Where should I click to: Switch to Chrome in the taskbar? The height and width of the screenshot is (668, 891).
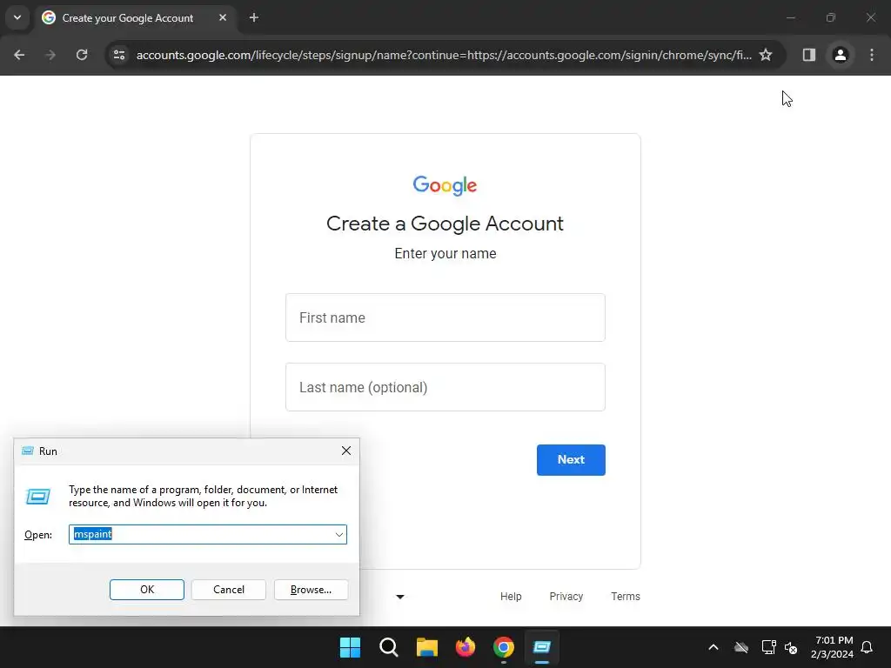504,647
